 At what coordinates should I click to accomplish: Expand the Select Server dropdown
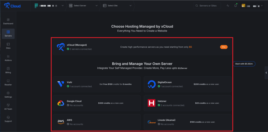coord(83,6)
